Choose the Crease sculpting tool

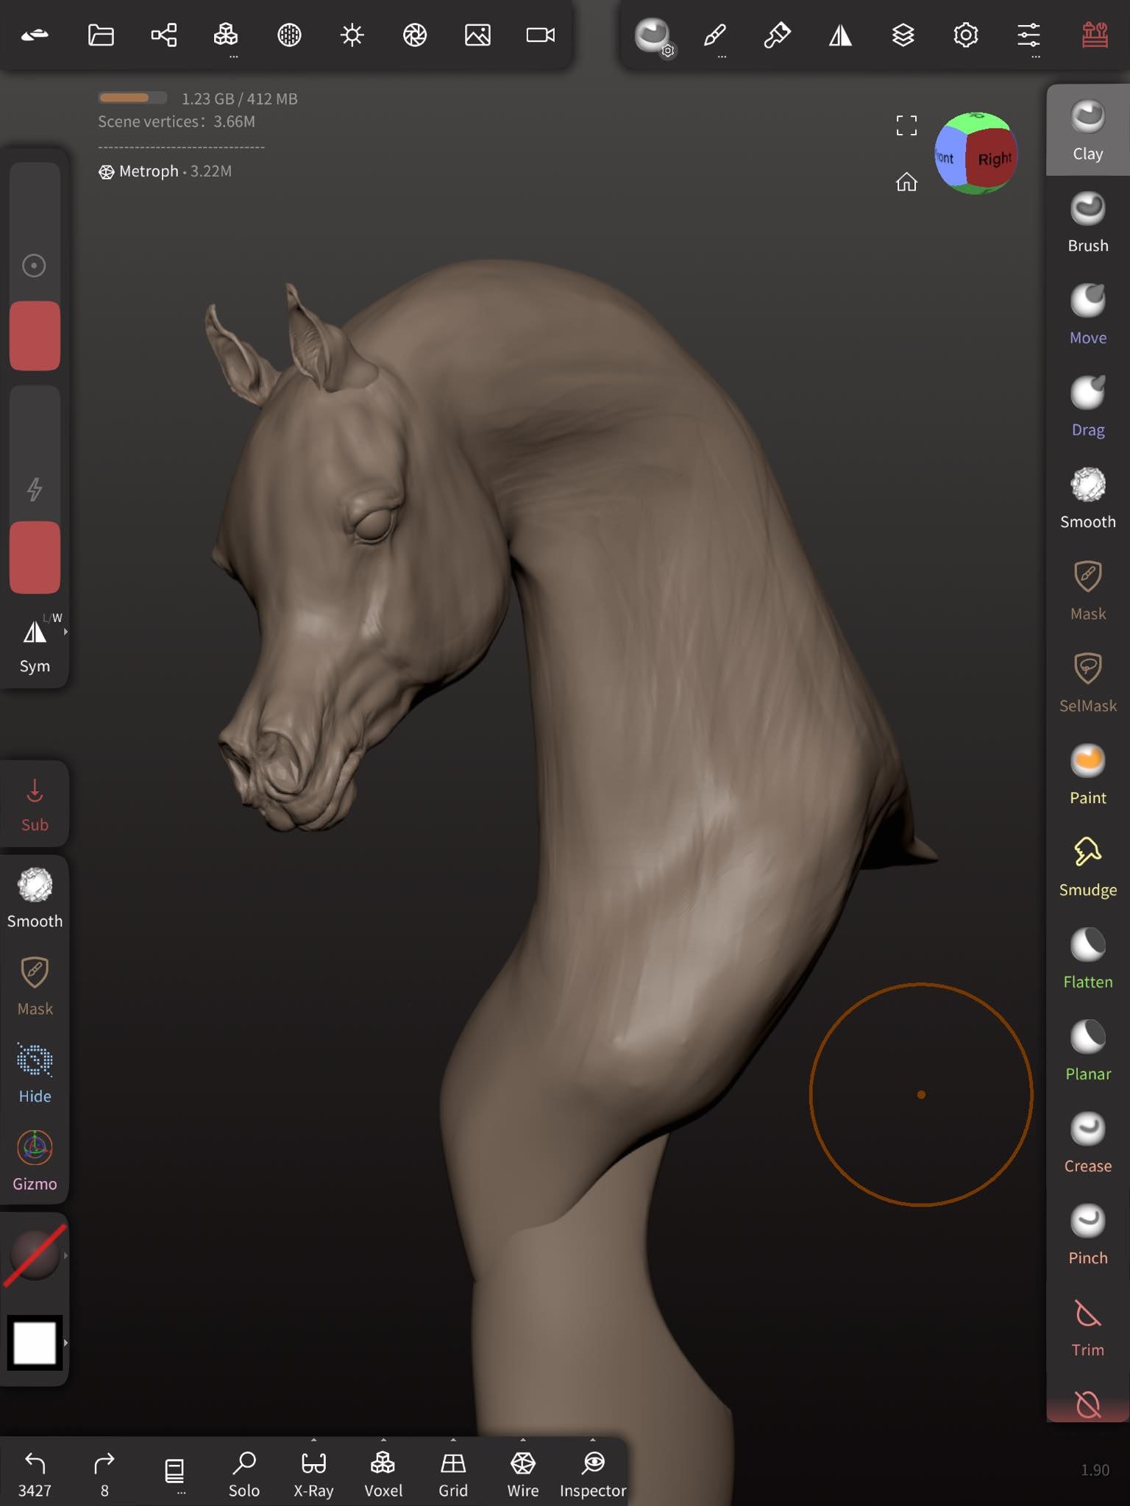tap(1087, 1142)
